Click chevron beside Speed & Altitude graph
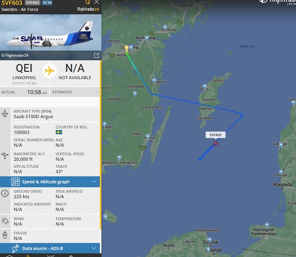 tap(94, 181)
